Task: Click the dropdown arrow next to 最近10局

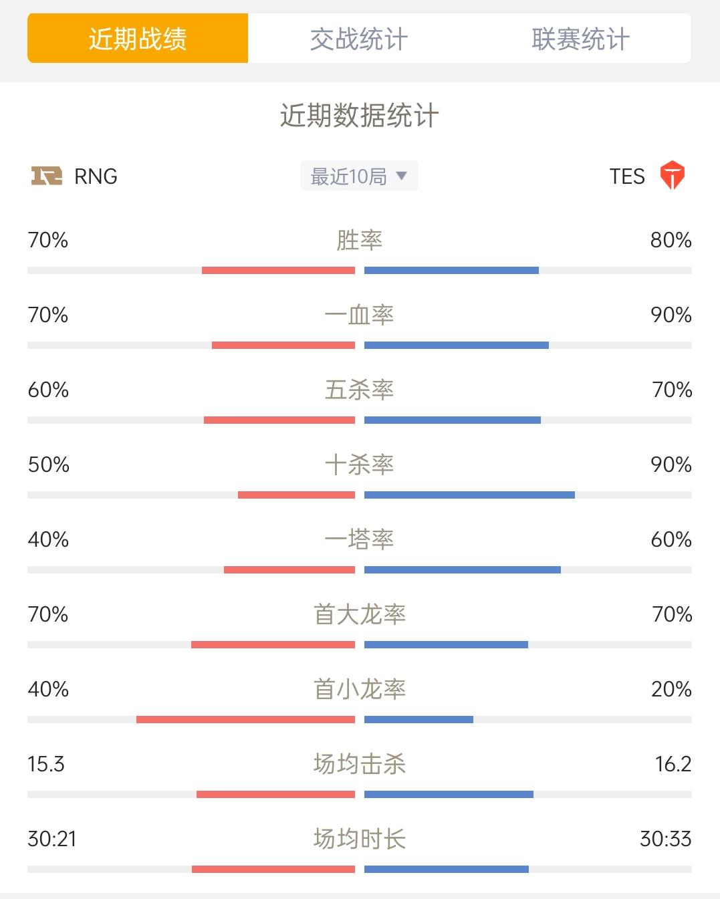Action: (401, 176)
